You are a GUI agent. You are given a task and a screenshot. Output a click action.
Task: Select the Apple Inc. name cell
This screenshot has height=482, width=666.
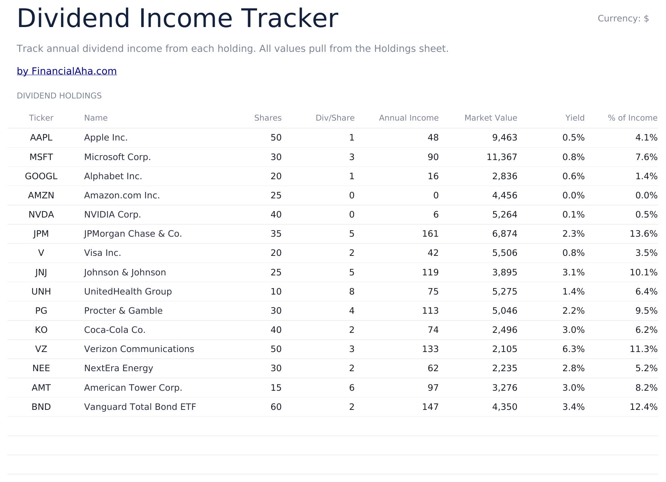[106, 137]
